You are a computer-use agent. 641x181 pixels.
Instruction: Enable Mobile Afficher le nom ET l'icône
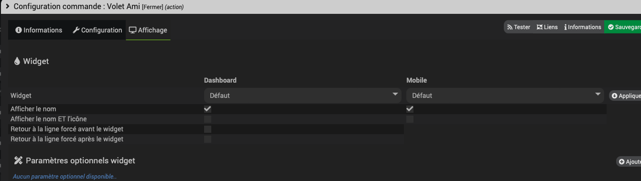click(410, 119)
